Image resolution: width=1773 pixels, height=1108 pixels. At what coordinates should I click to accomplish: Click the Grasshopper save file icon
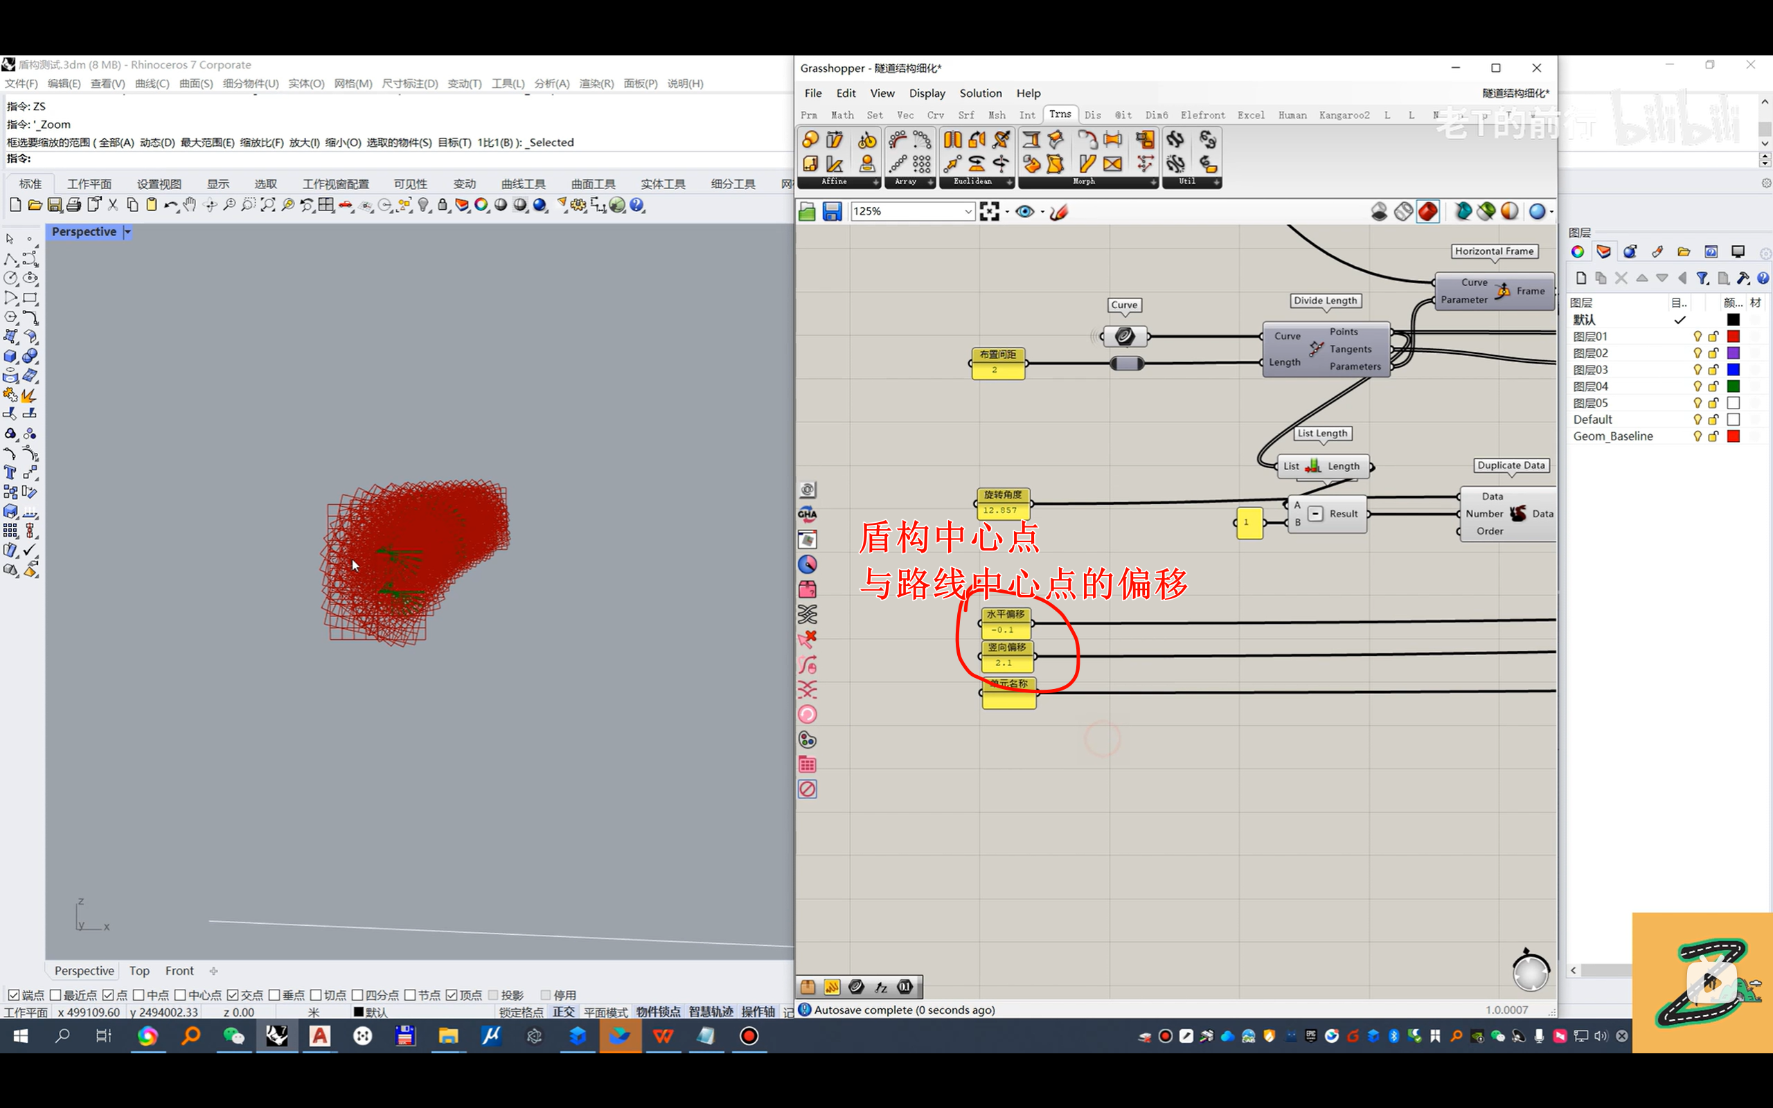click(x=832, y=212)
